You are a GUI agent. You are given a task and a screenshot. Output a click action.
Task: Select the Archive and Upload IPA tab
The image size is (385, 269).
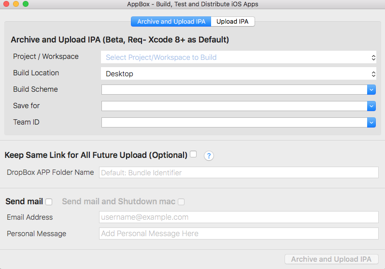tap(171, 22)
